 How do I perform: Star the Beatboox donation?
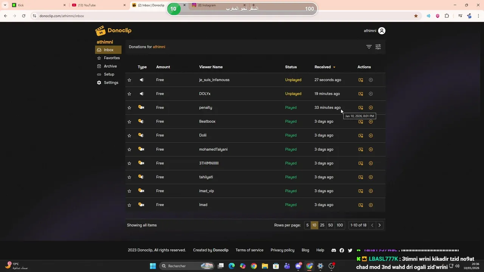[129, 122]
